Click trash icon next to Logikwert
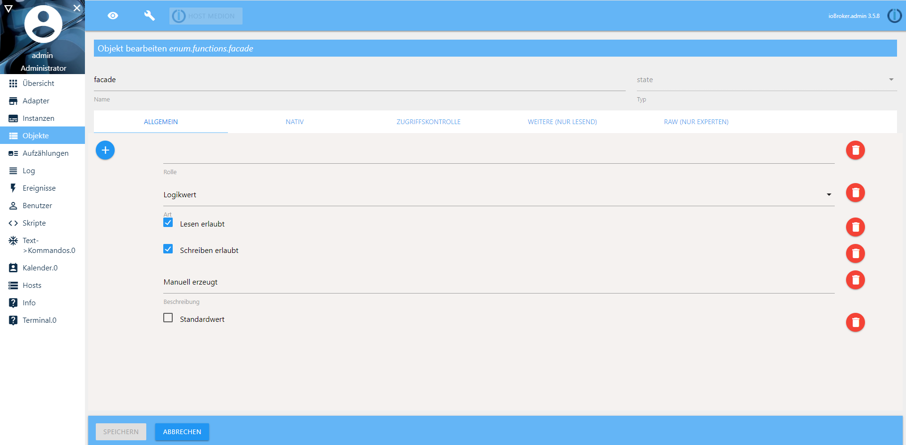Viewport: 906px width, 445px height. coord(855,193)
